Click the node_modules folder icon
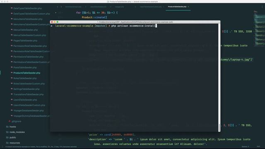Viewport: 265px width, 149px height. [x=7, y=132]
